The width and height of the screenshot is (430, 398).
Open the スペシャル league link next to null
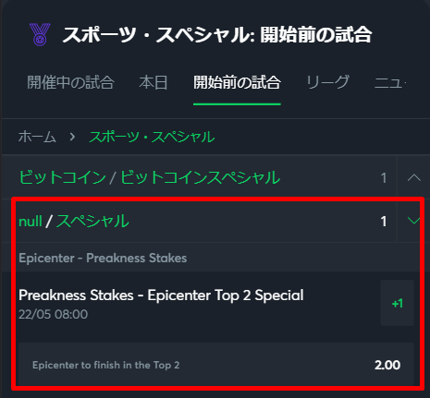[92, 222]
